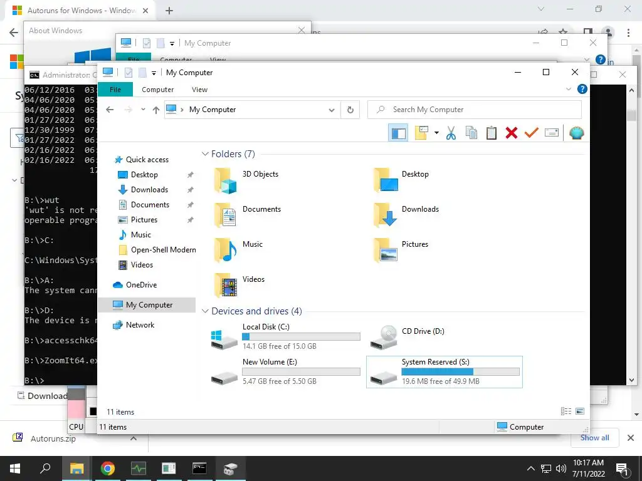Click the Copy toolbar icon
The width and height of the screenshot is (642, 481).
pos(471,133)
